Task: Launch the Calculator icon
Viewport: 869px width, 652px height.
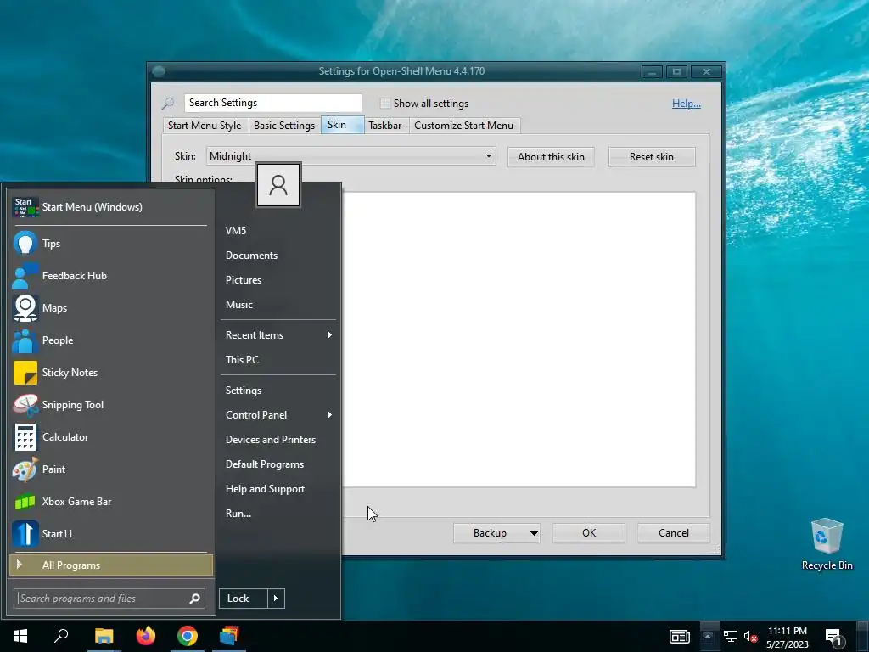Action: (25, 437)
